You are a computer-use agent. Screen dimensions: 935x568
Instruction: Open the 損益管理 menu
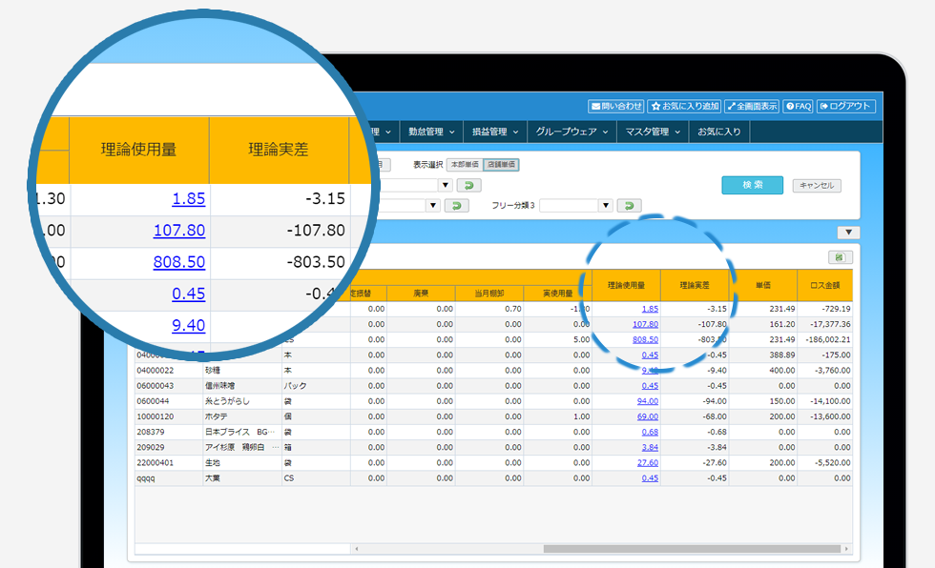(492, 132)
